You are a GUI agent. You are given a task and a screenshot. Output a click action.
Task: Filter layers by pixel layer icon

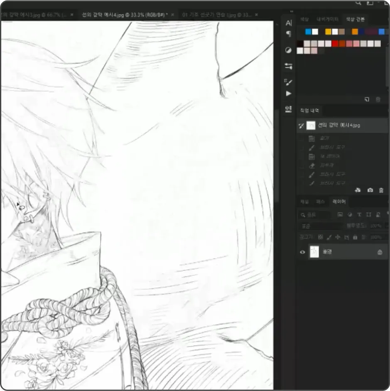coord(340,215)
